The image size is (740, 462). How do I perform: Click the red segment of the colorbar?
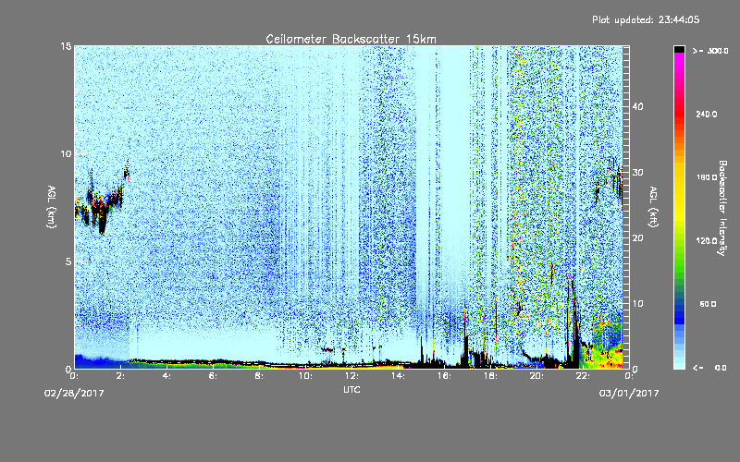coord(679,115)
